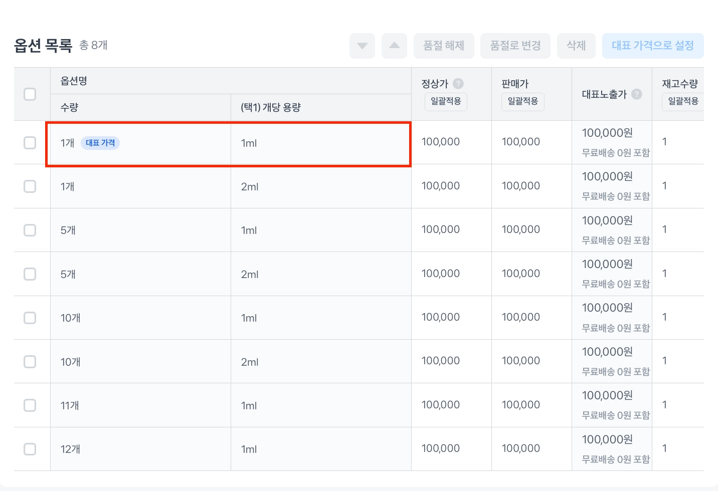Click 일괄적용 under the 재고수량 column
This screenshot has height=491, width=718.
point(682,101)
